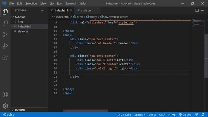Open the Manage gear settings icon

click(5, 106)
